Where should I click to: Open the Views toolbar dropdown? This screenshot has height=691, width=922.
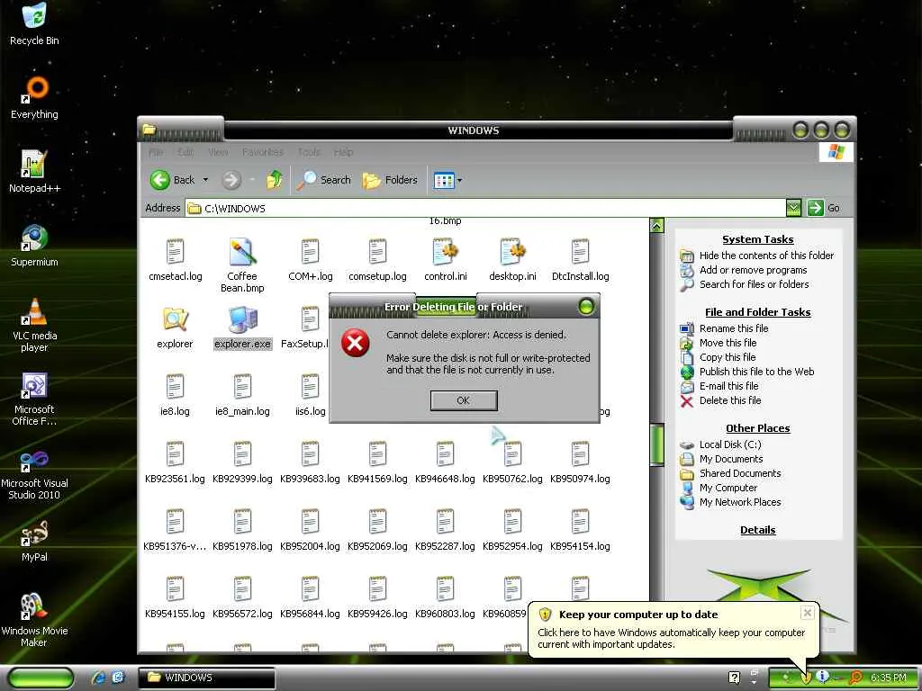coord(447,180)
